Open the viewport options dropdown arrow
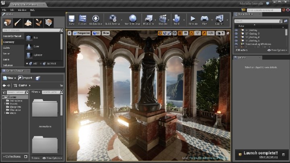 [x=69, y=33]
